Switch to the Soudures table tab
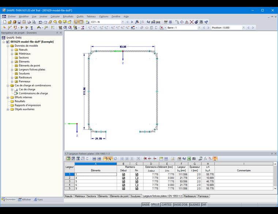The height and width of the screenshot is (214, 278). [x=135, y=196]
